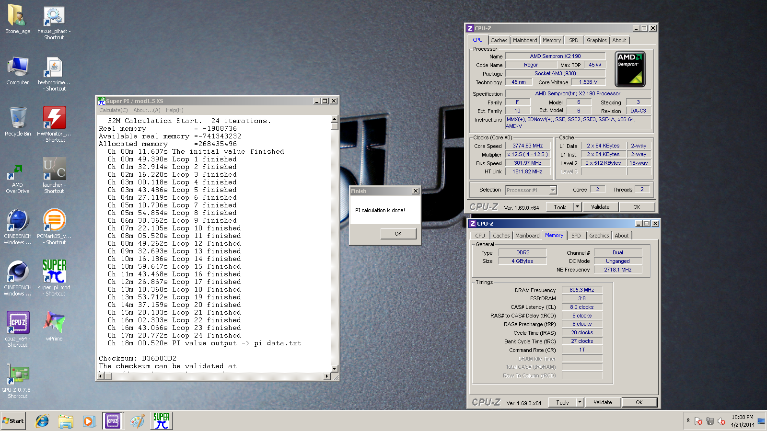The image size is (767, 431).
Task: Select CPU tab in lower CPU-Z
Action: click(480, 236)
